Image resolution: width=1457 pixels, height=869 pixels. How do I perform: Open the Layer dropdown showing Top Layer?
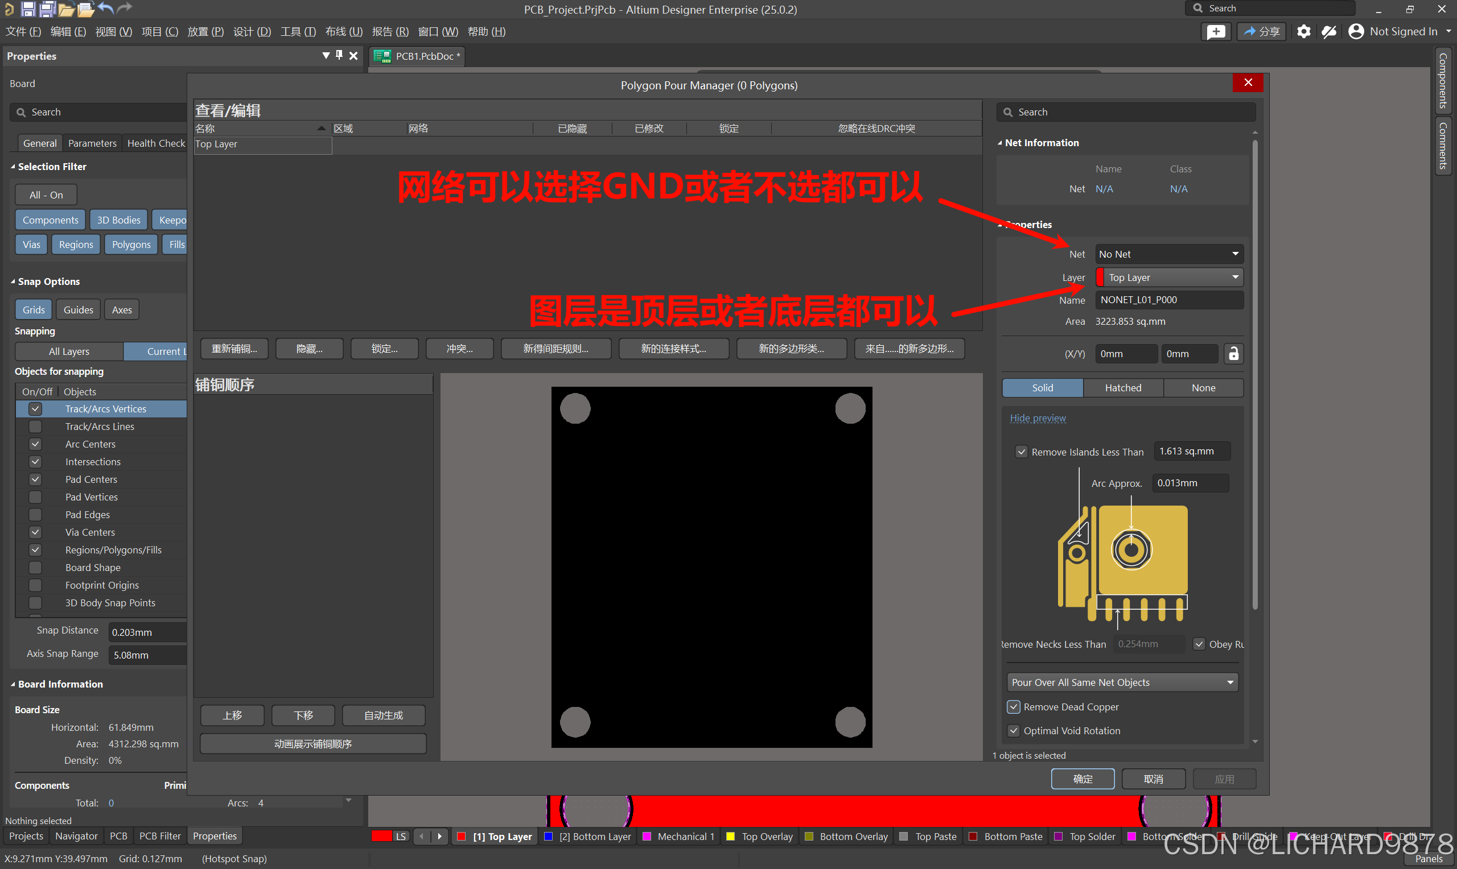point(1169,278)
